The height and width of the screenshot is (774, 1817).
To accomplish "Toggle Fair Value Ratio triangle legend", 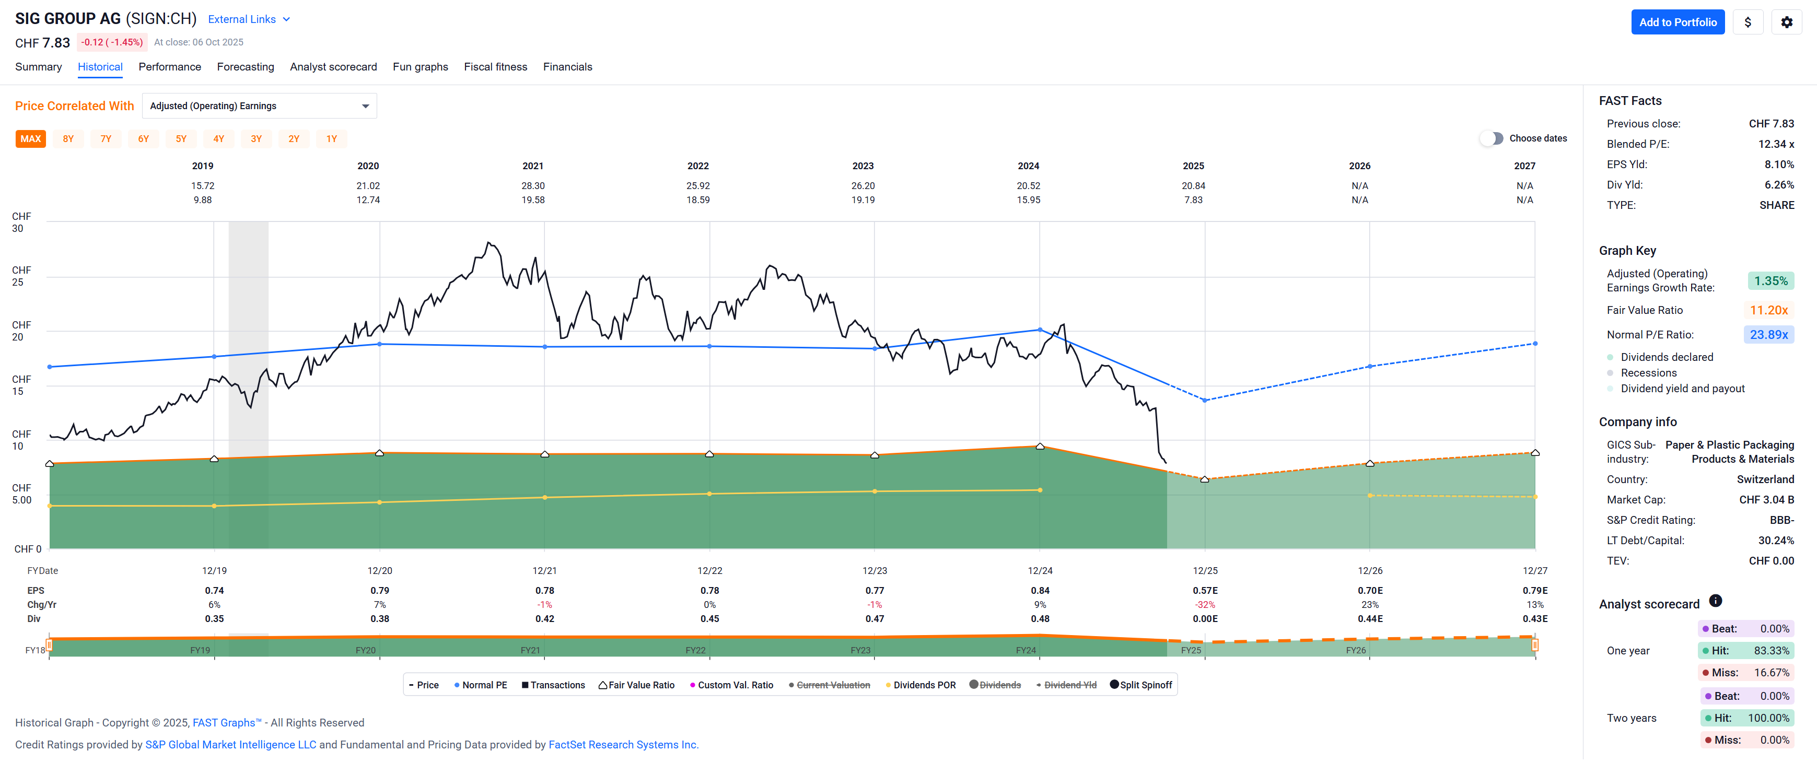I will [x=637, y=685].
